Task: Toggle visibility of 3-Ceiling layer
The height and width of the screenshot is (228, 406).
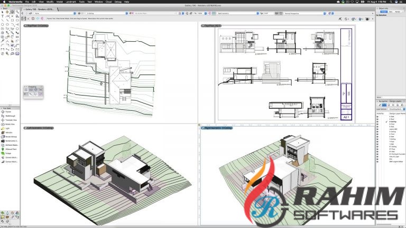Action: pyautogui.click(x=377, y=122)
